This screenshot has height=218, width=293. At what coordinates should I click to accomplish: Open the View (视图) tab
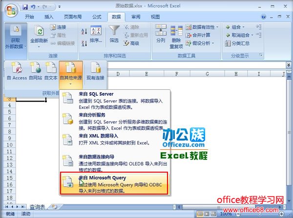155,17
